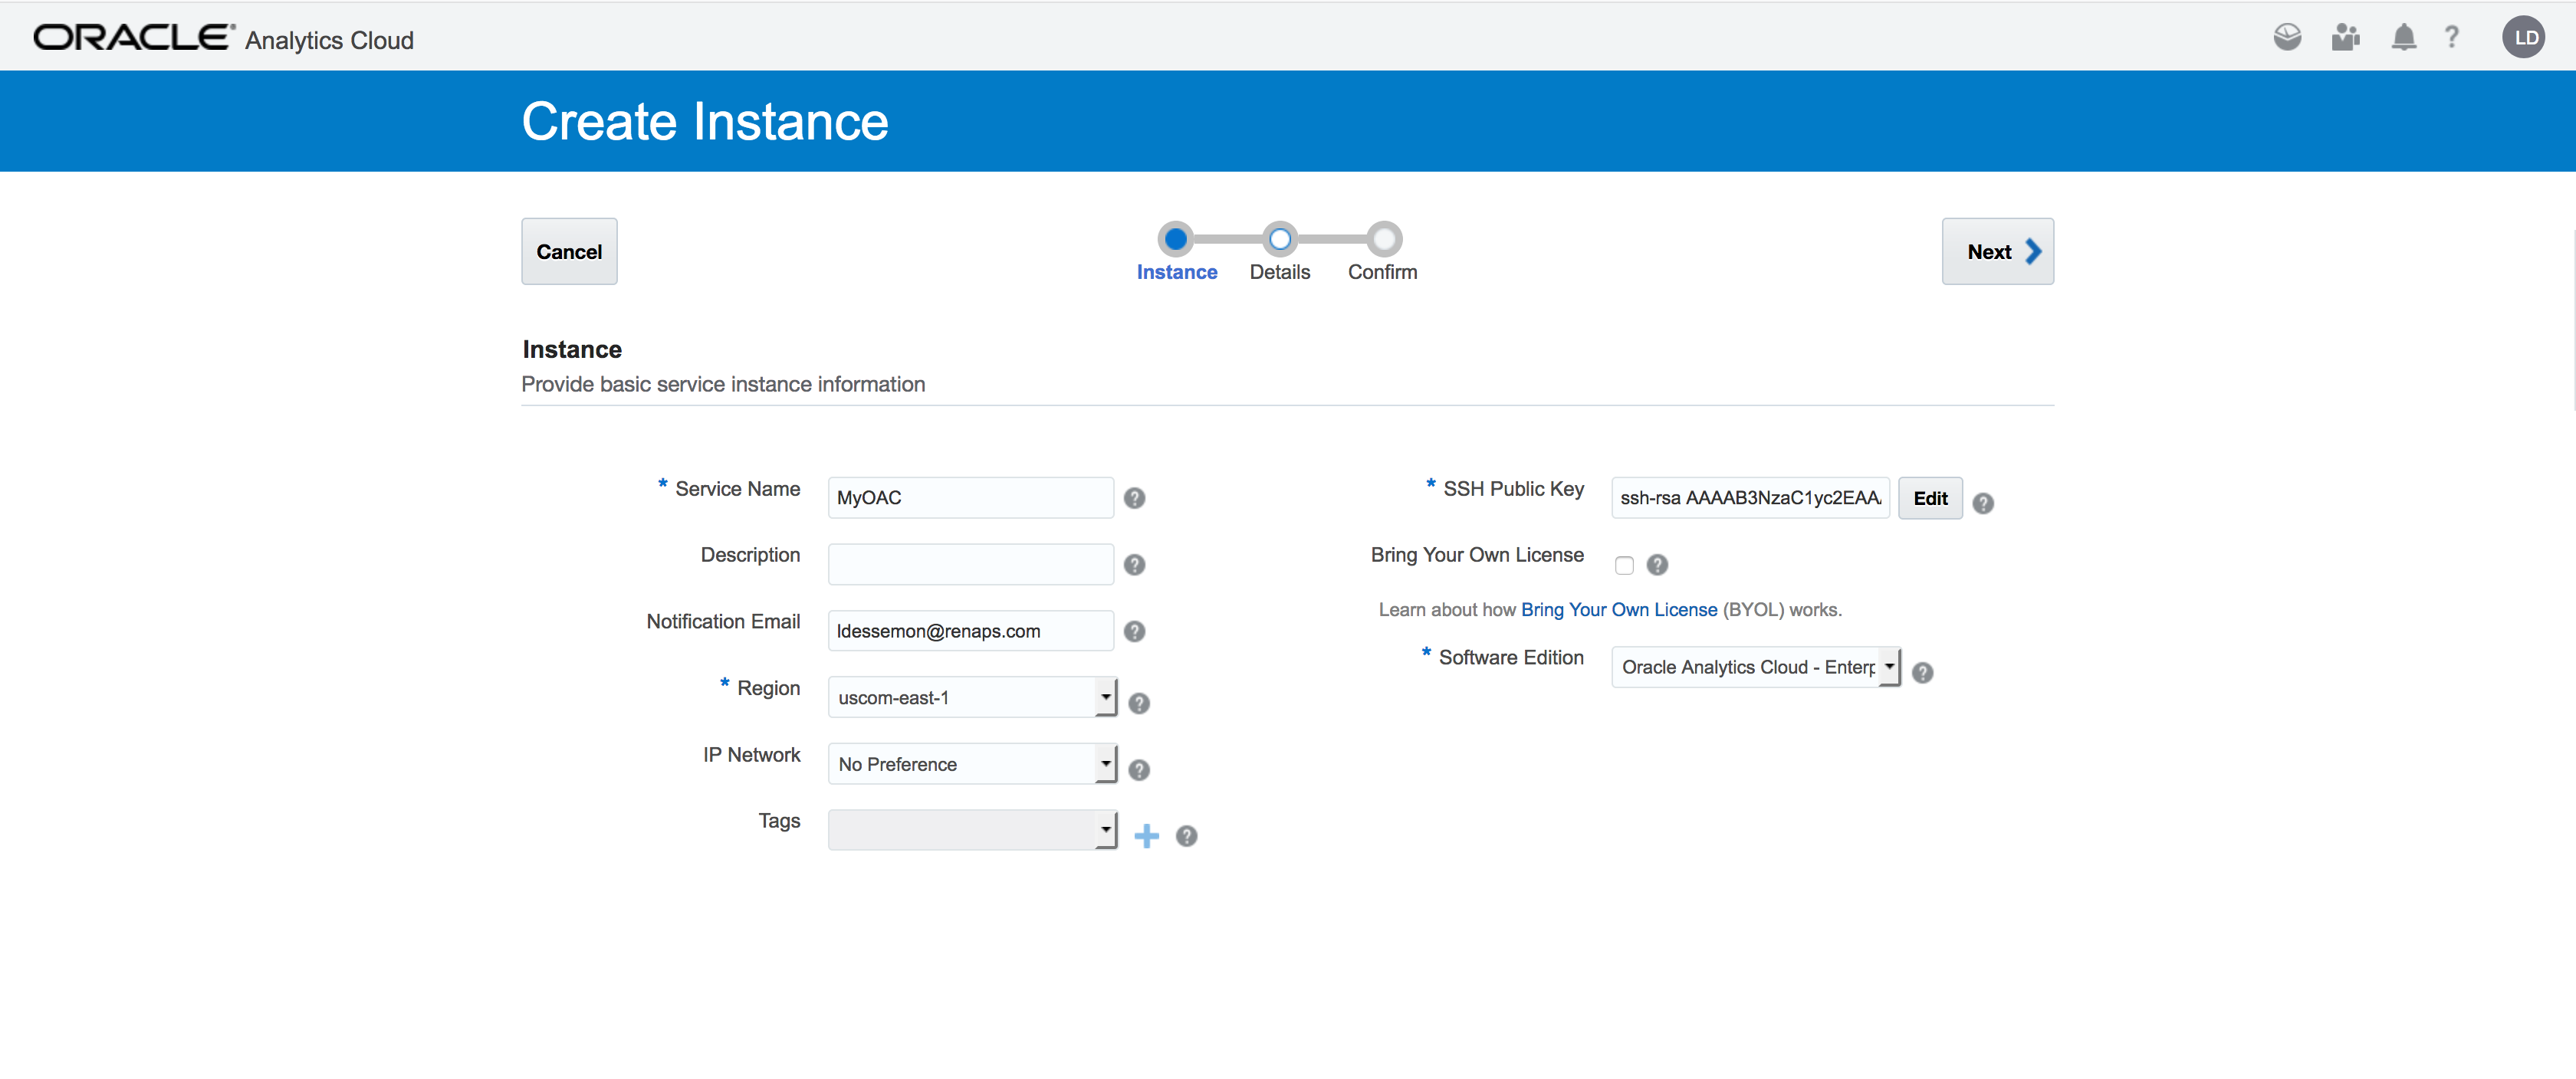Viewport: 2576px width, 1079px height.
Task: Show help for Bring Your Own License
Action: coord(1657,565)
